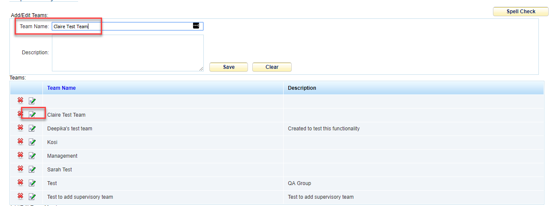Delete Deepika's test team

click(x=20, y=128)
